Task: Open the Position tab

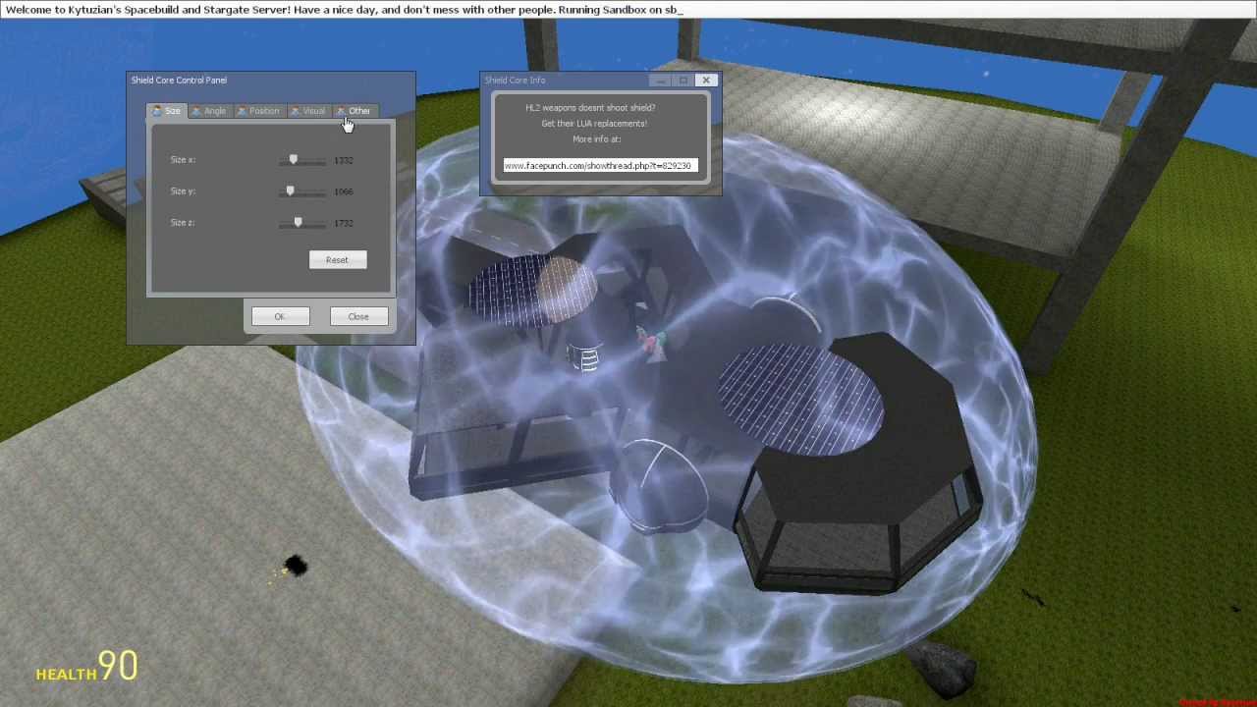Action: point(259,111)
